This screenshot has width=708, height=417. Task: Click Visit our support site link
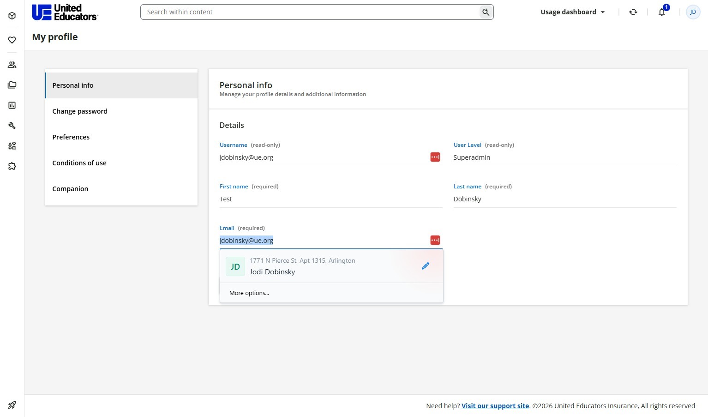point(495,406)
